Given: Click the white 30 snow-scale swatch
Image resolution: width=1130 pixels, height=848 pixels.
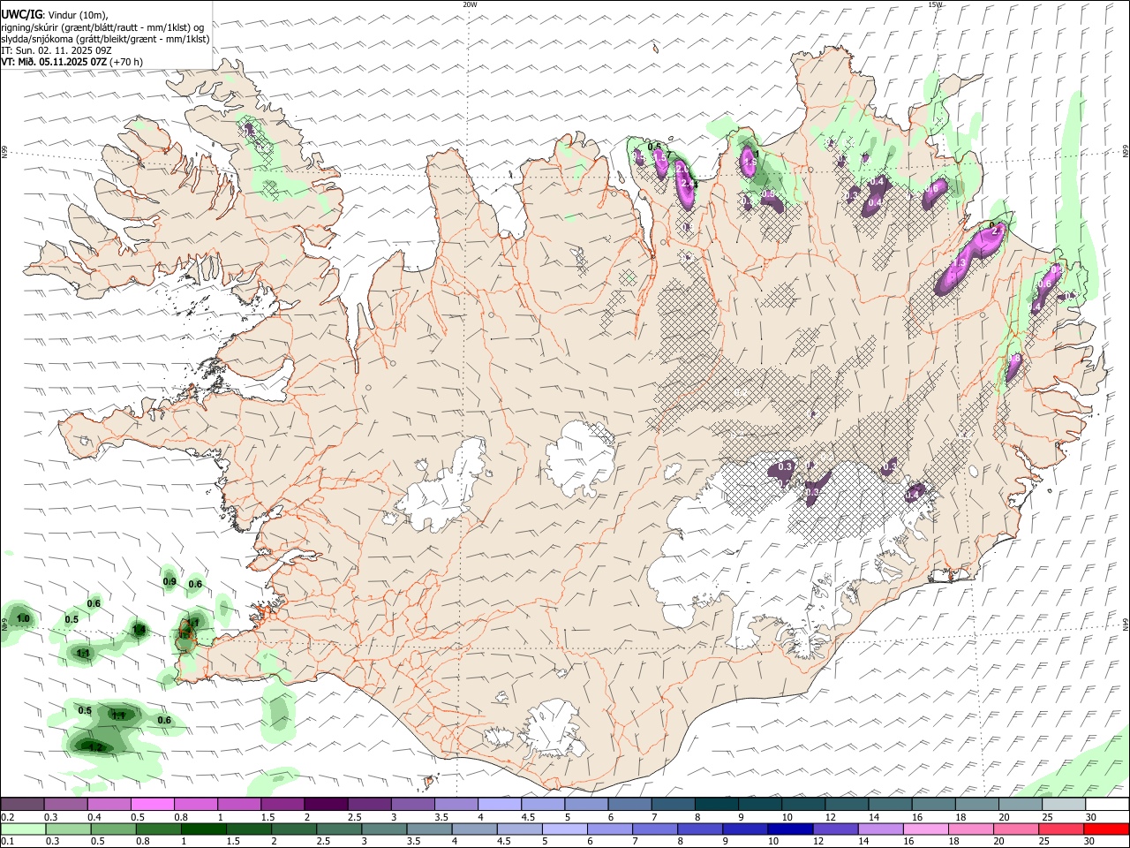Looking at the screenshot, I should 1108,804.
